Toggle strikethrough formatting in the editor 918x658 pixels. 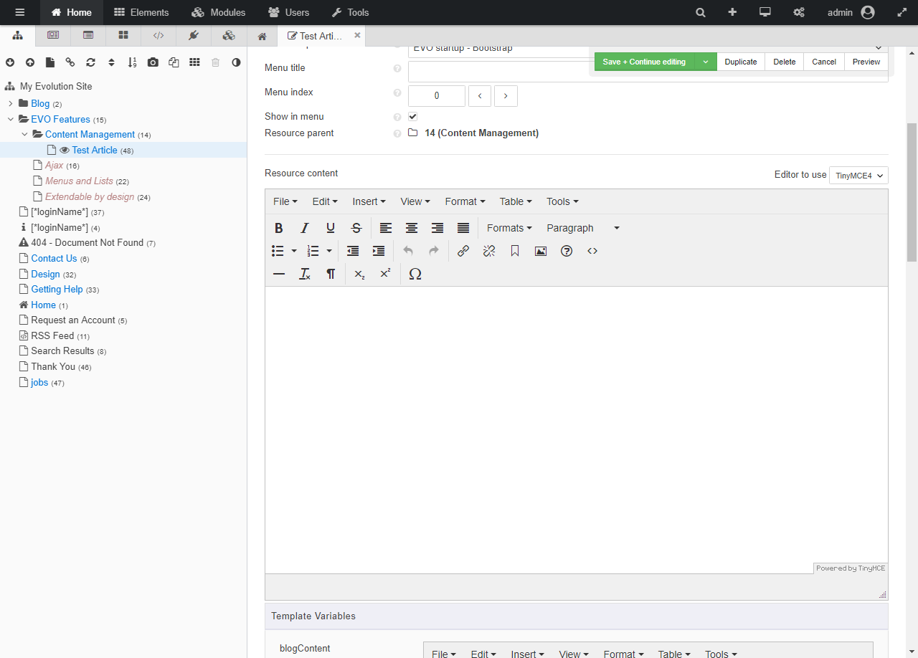(356, 228)
